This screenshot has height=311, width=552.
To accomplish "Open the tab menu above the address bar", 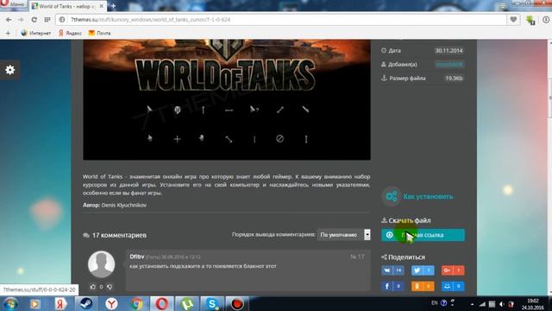I will [x=503, y=6].
